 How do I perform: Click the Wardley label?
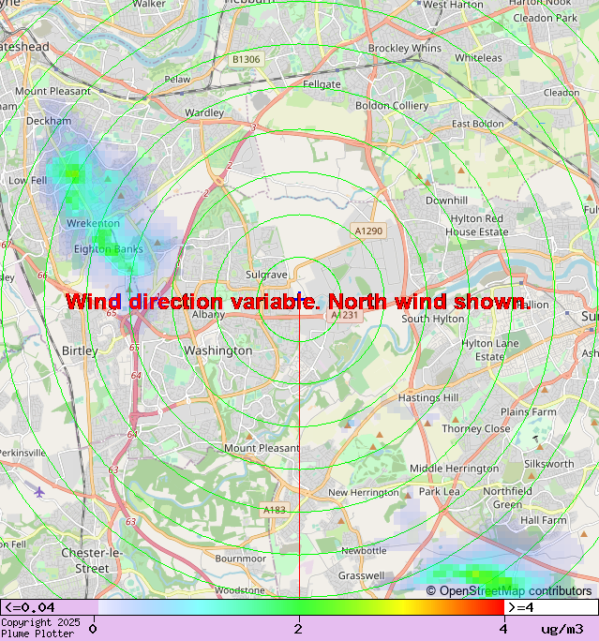[x=204, y=112]
